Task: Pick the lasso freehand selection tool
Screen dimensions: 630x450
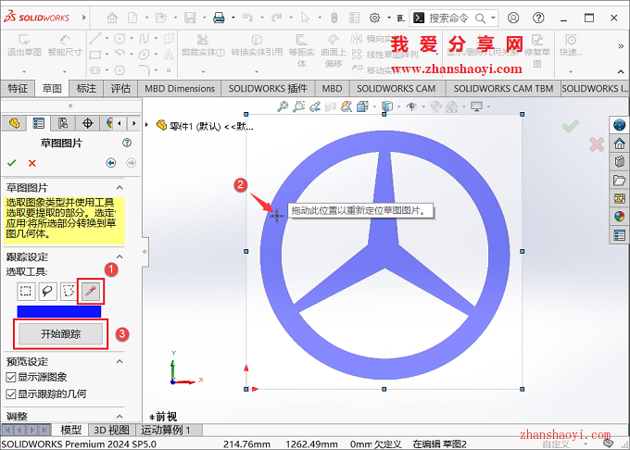Action: (x=47, y=291)
